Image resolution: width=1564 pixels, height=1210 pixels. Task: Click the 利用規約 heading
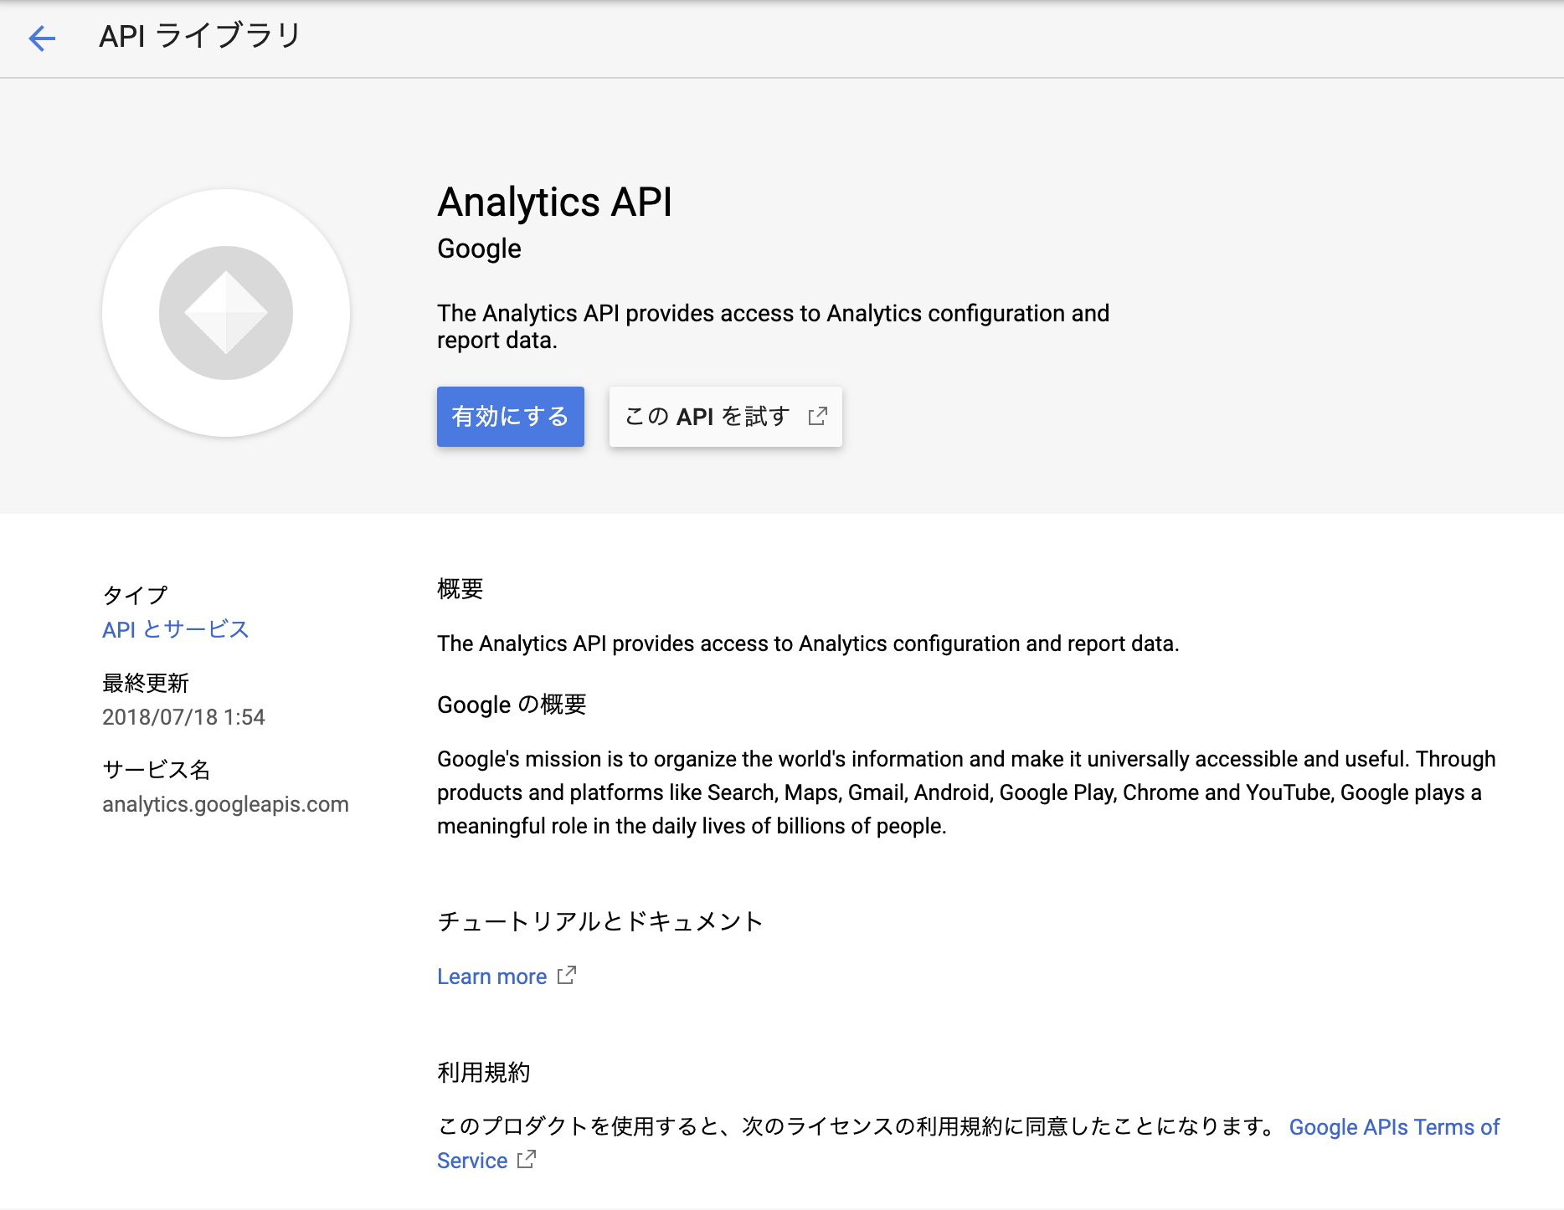(484, 1072)
